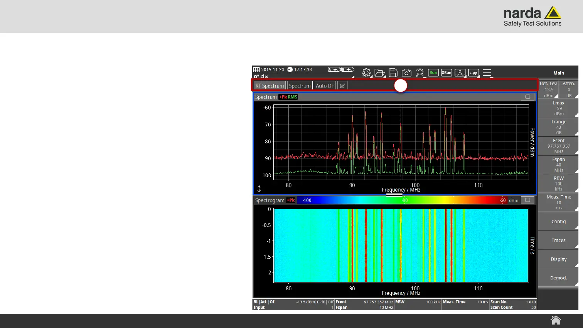Viewport: 583px width, 328px height.
Task: Maximize the Spectrogram view panel
Action: tap(528, 200)
